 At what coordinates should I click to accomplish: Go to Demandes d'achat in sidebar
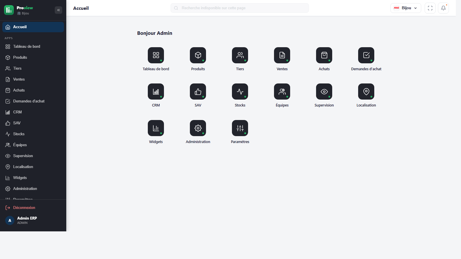(x=33, y=101)
